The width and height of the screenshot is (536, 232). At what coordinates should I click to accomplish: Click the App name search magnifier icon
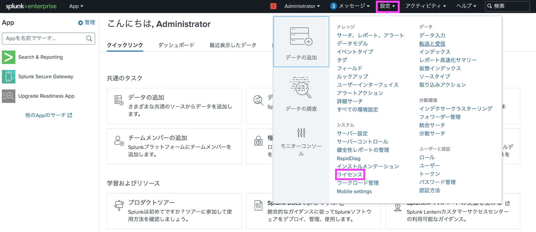pos(89,38)
